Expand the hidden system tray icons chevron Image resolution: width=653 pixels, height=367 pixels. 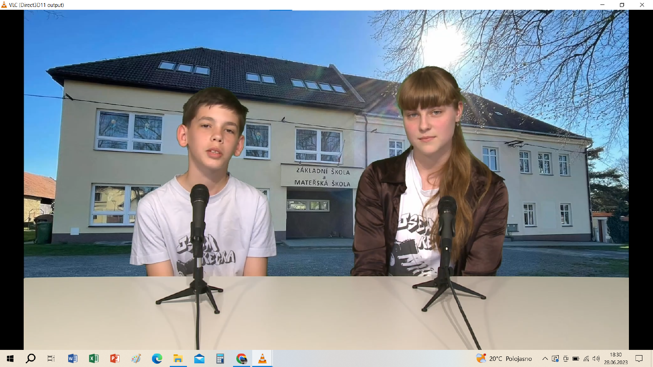pos(545,358)
